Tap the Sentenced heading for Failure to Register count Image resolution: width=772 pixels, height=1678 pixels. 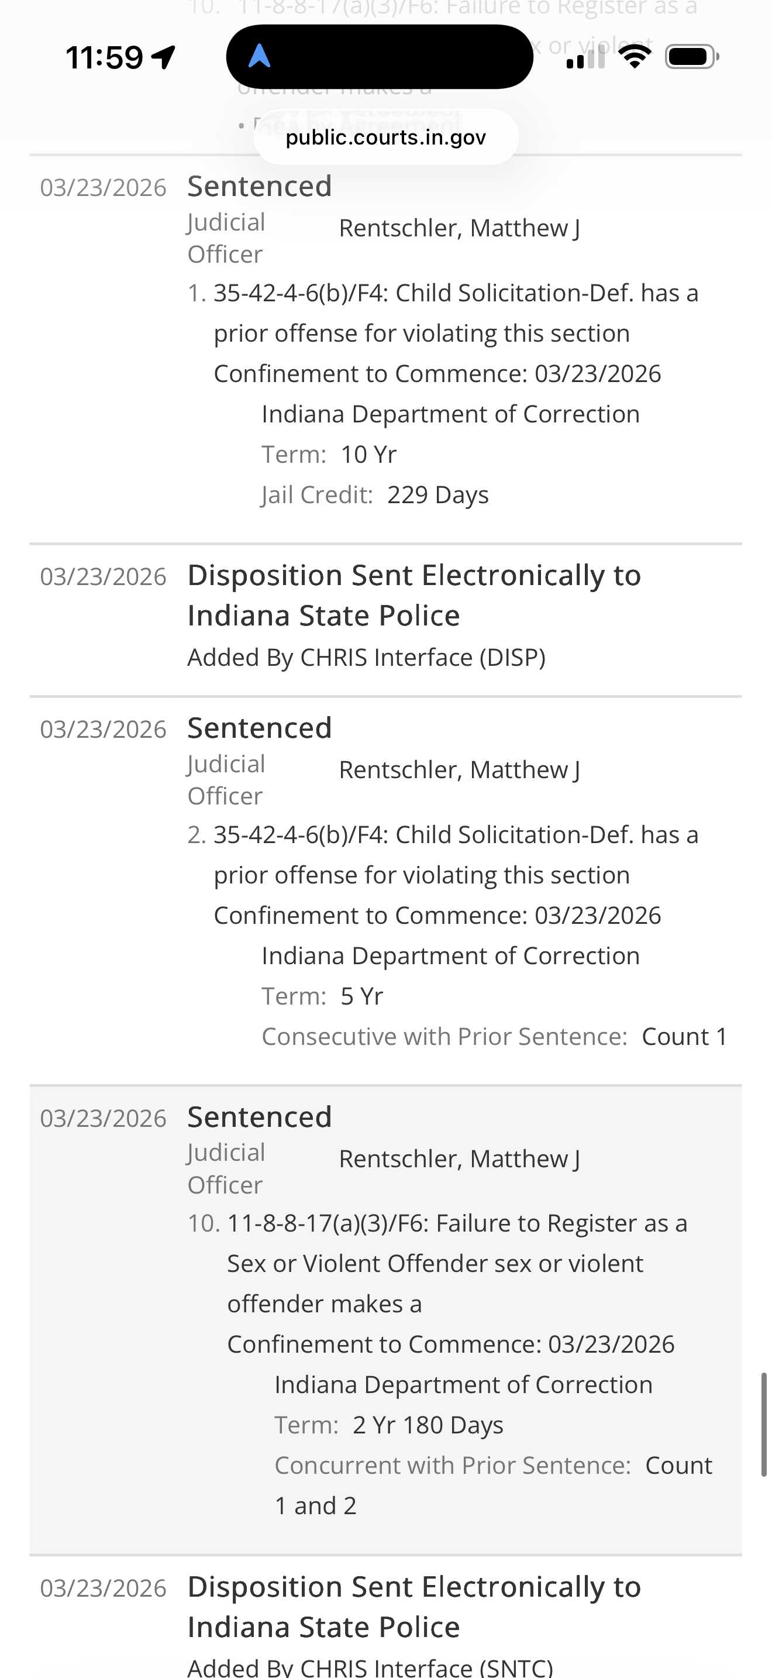[x=259, y=1117]
